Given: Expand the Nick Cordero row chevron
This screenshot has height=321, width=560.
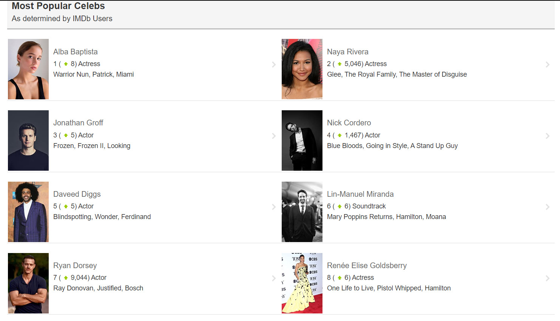Looking at the screenshot, I should (548, 136).
